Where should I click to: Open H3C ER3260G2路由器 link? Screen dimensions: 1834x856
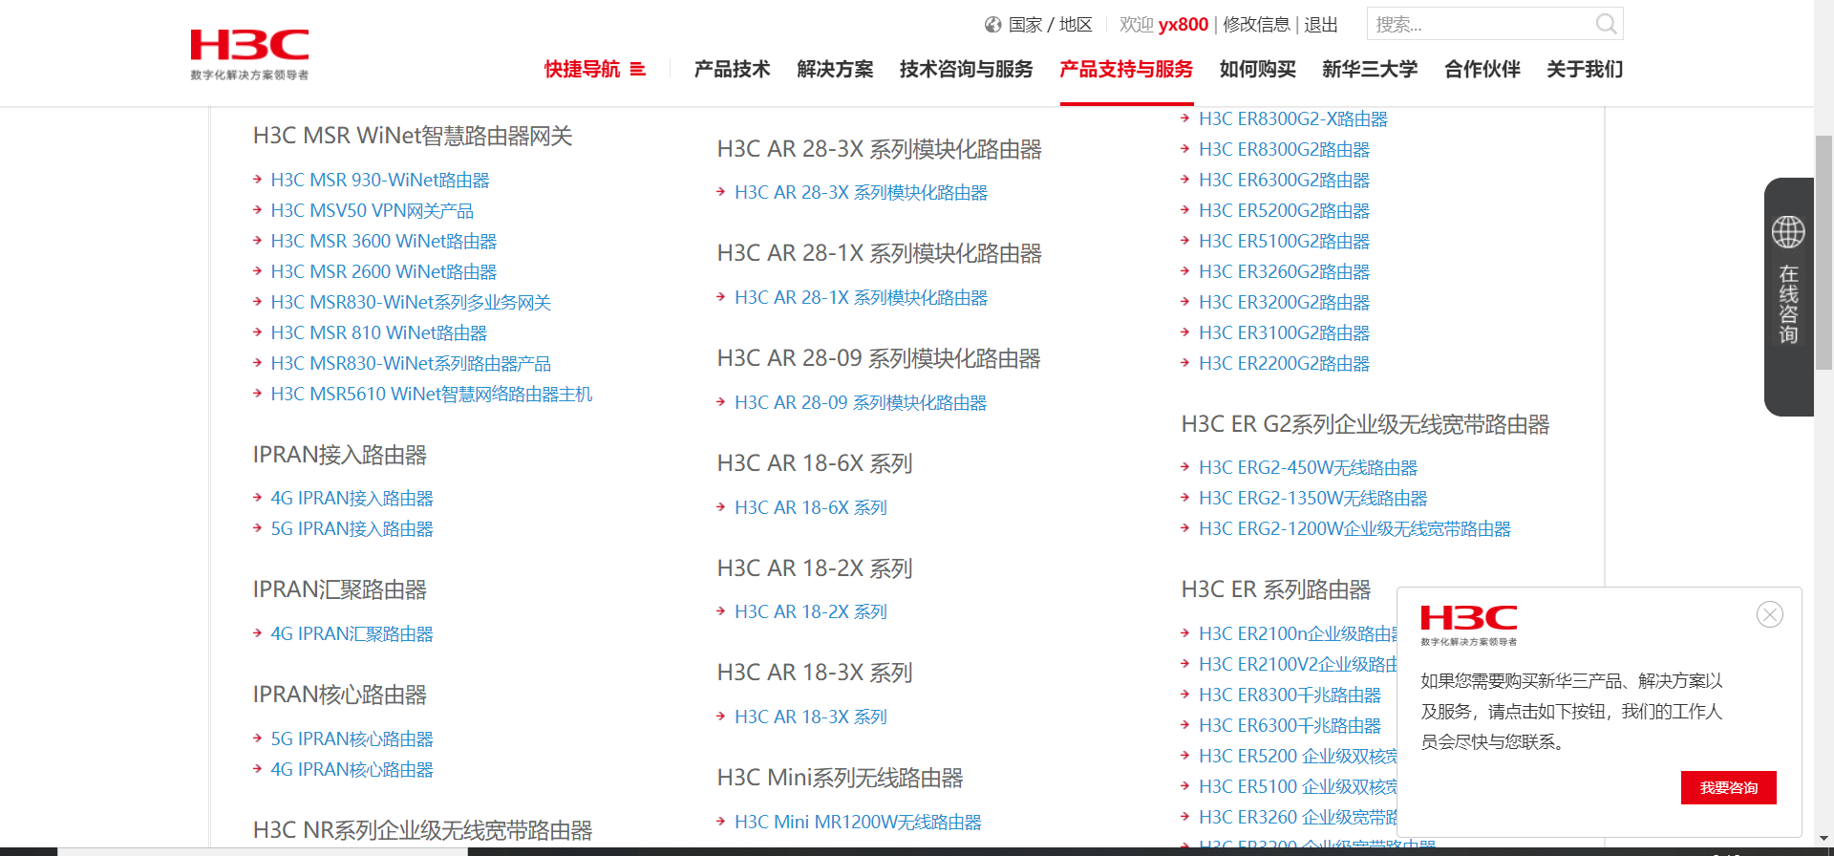[1285, 271]
